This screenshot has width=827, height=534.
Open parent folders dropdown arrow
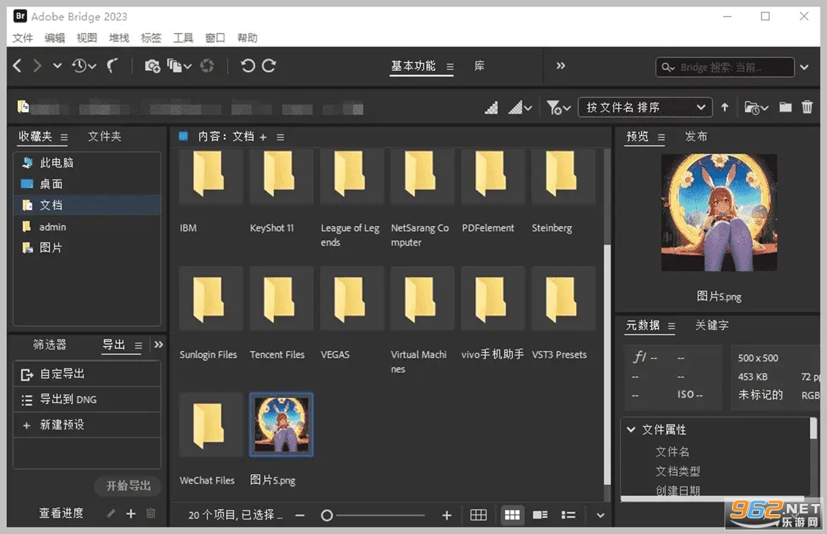coord(57,66)
